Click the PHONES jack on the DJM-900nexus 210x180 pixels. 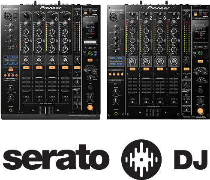(11, 110)
